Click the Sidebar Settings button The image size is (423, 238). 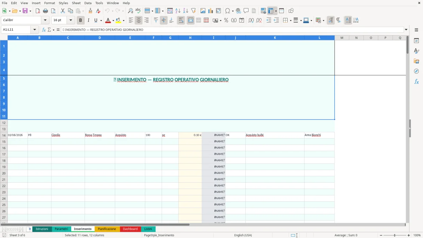click(x=416, y=30)
